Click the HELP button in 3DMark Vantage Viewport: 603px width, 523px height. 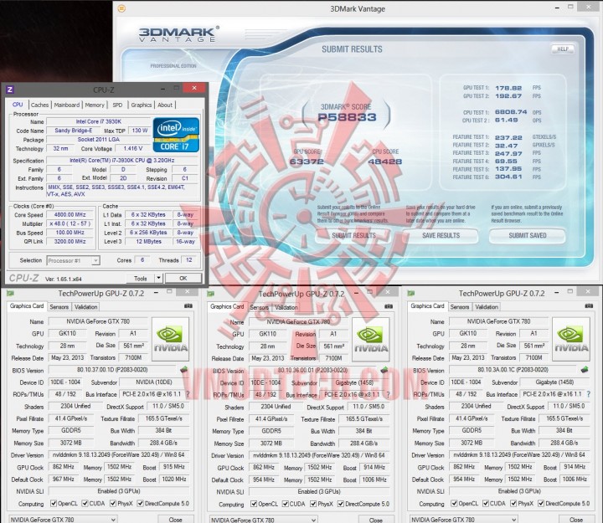(563, 49)
